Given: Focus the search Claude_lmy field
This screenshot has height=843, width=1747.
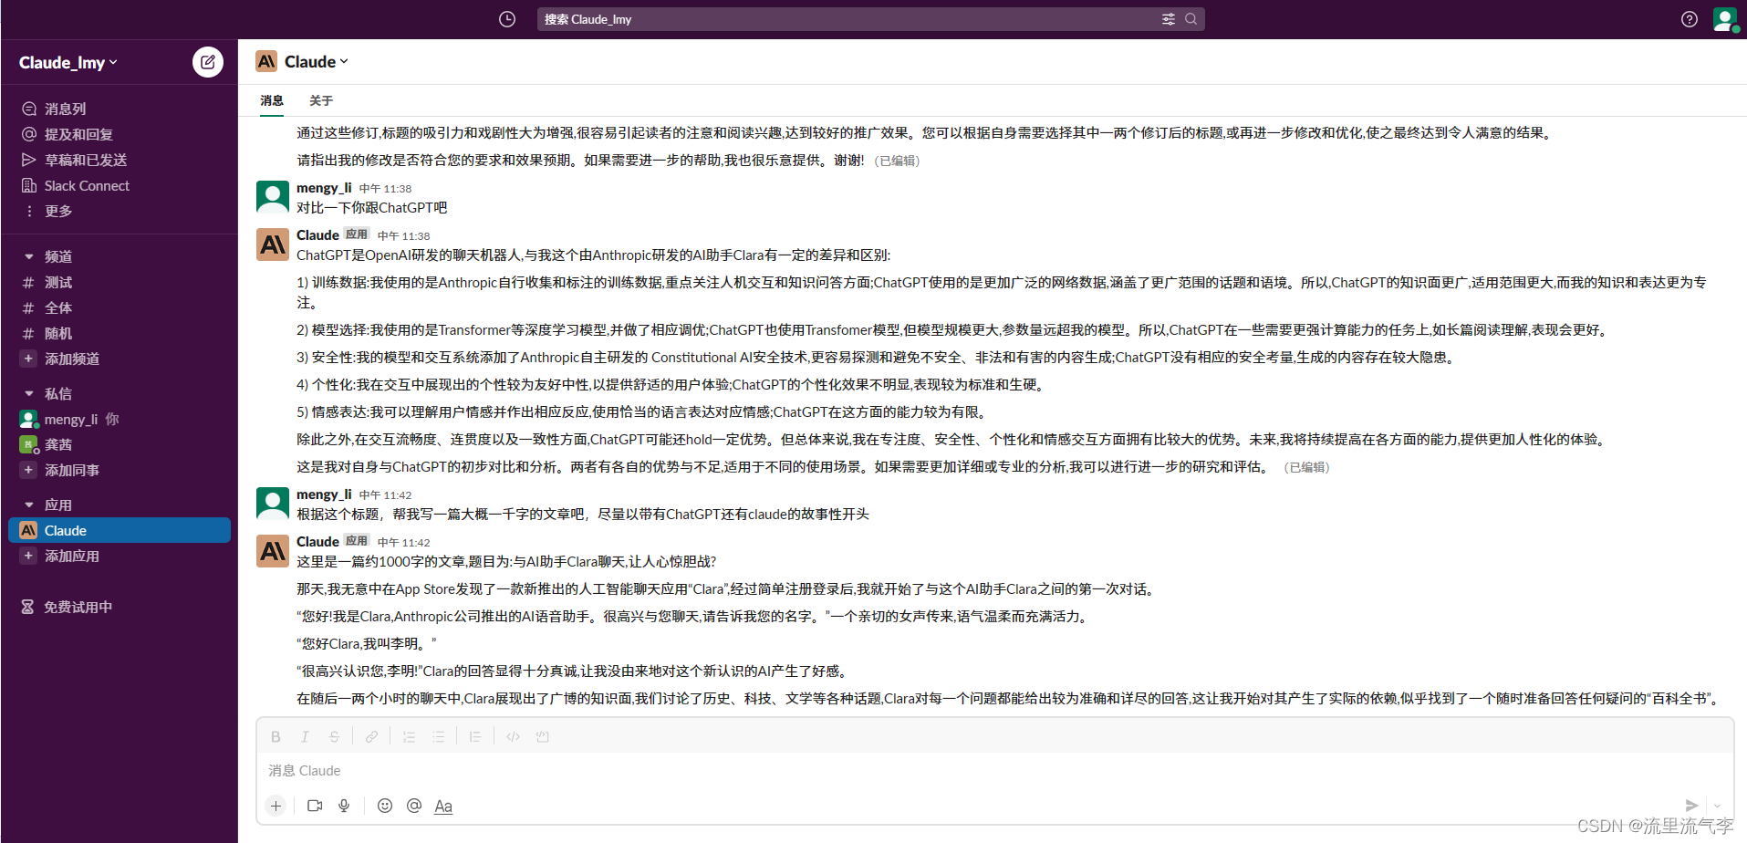Looking at the screenshot, I should [x=870, y=19].
